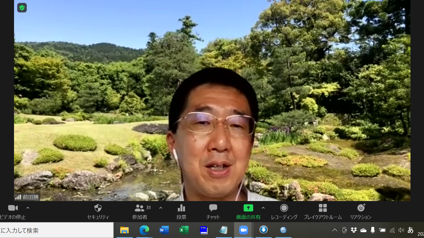The image size is (424, 238).
Task: Click the green encryption shield icon
Action: (x=22, y=8)
